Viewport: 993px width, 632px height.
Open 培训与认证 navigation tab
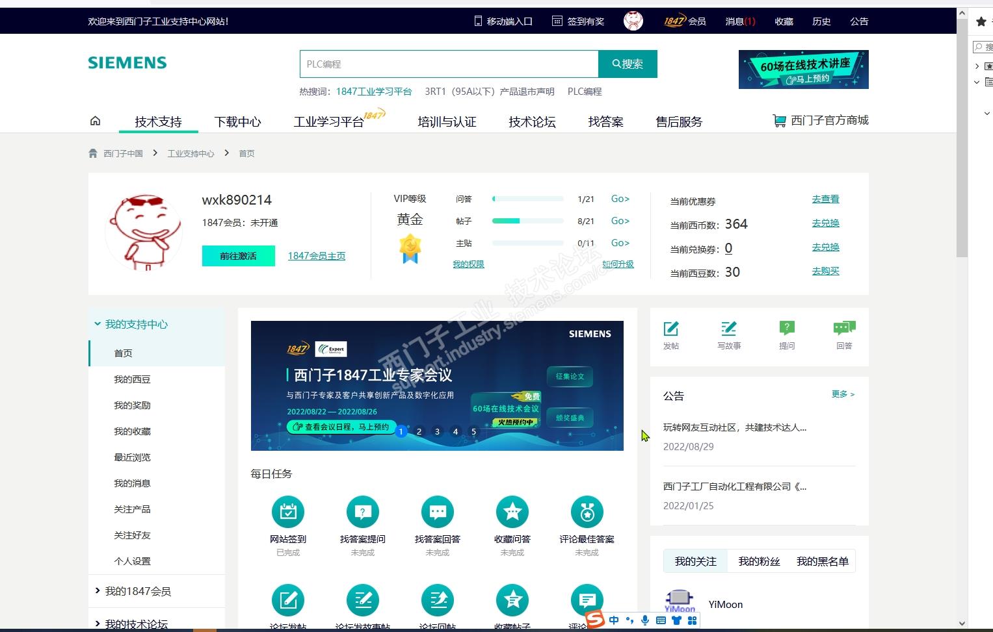pyautogui.click(x=447, y=121)
